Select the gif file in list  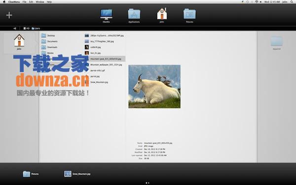[97, 71]
